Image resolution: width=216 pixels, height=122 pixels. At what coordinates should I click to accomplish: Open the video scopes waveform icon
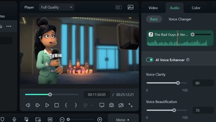point(130,7)
